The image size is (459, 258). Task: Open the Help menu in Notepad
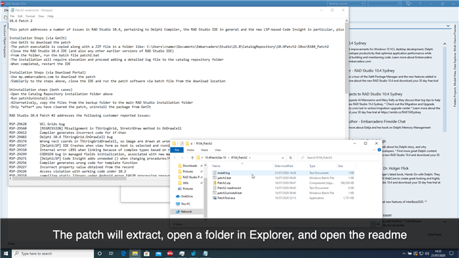tap(50, 16)
